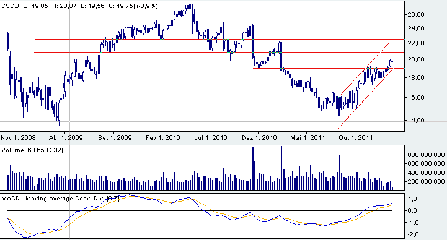Click the 16,00 price axis label
This screenshot has width=447, height=240.
coord(416,97)
